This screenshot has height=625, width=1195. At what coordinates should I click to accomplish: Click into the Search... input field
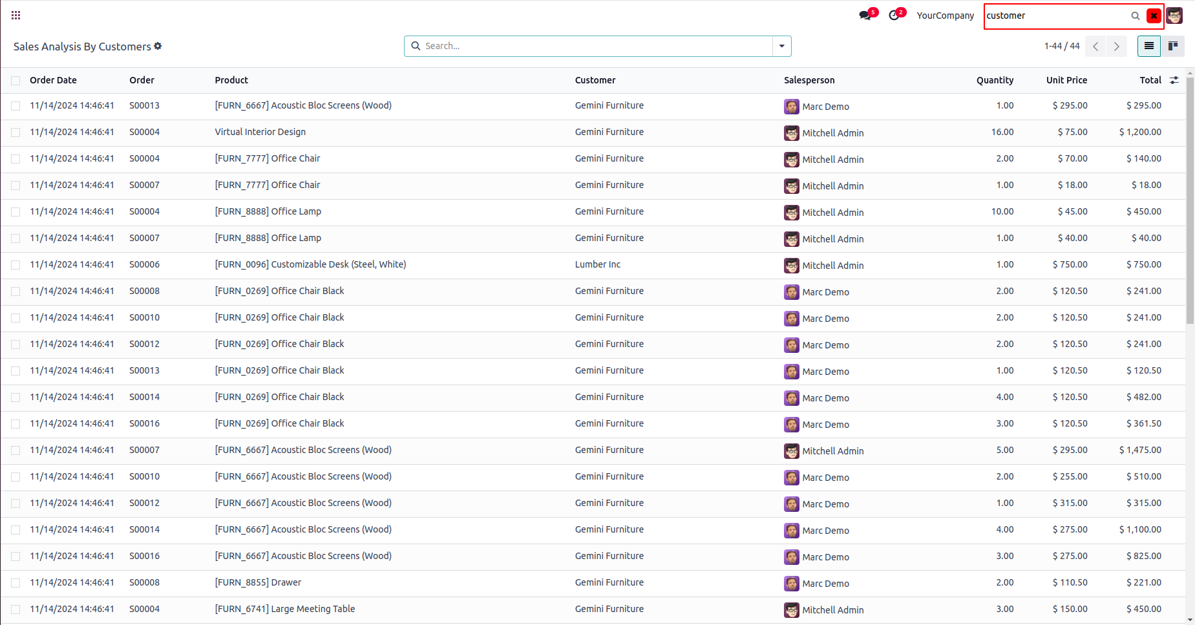(595, 47)
